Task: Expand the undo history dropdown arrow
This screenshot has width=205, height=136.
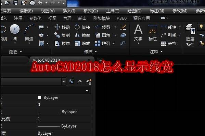Action: click(47, 3)
